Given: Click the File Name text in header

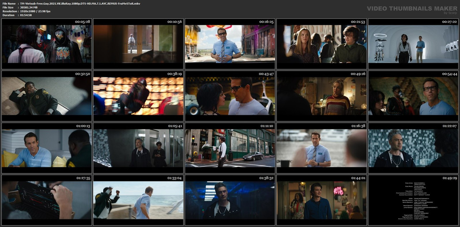Looking at the screenshot, I should click(9, 3).
